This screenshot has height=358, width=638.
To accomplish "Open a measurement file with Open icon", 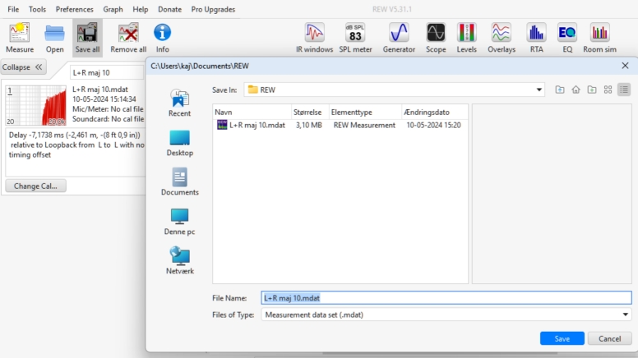I will tap(54, 38).
